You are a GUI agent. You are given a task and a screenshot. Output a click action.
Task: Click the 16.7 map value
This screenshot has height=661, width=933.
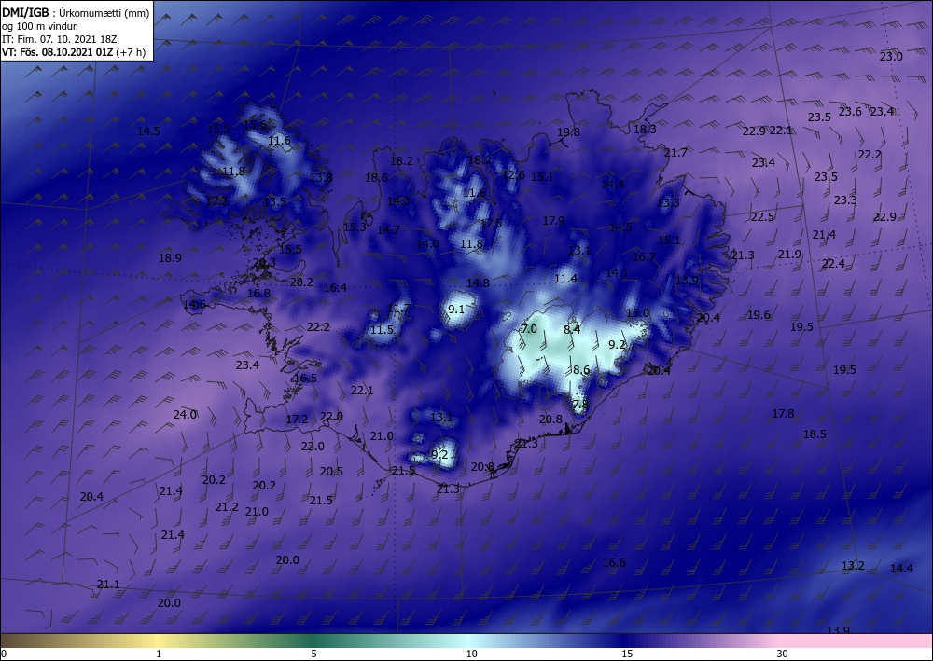click(x=644, y=257)
